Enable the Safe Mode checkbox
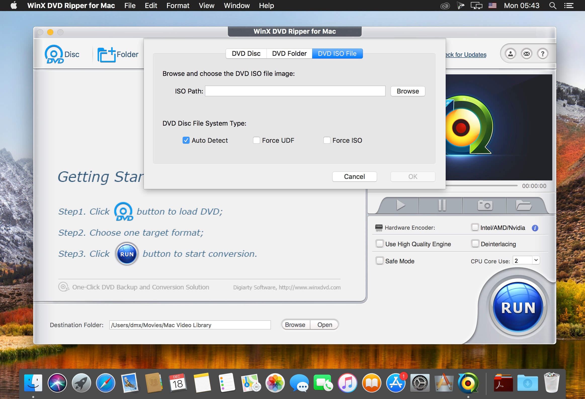The height and width of the screenshot is (399, 585). [x=380, y=260]
